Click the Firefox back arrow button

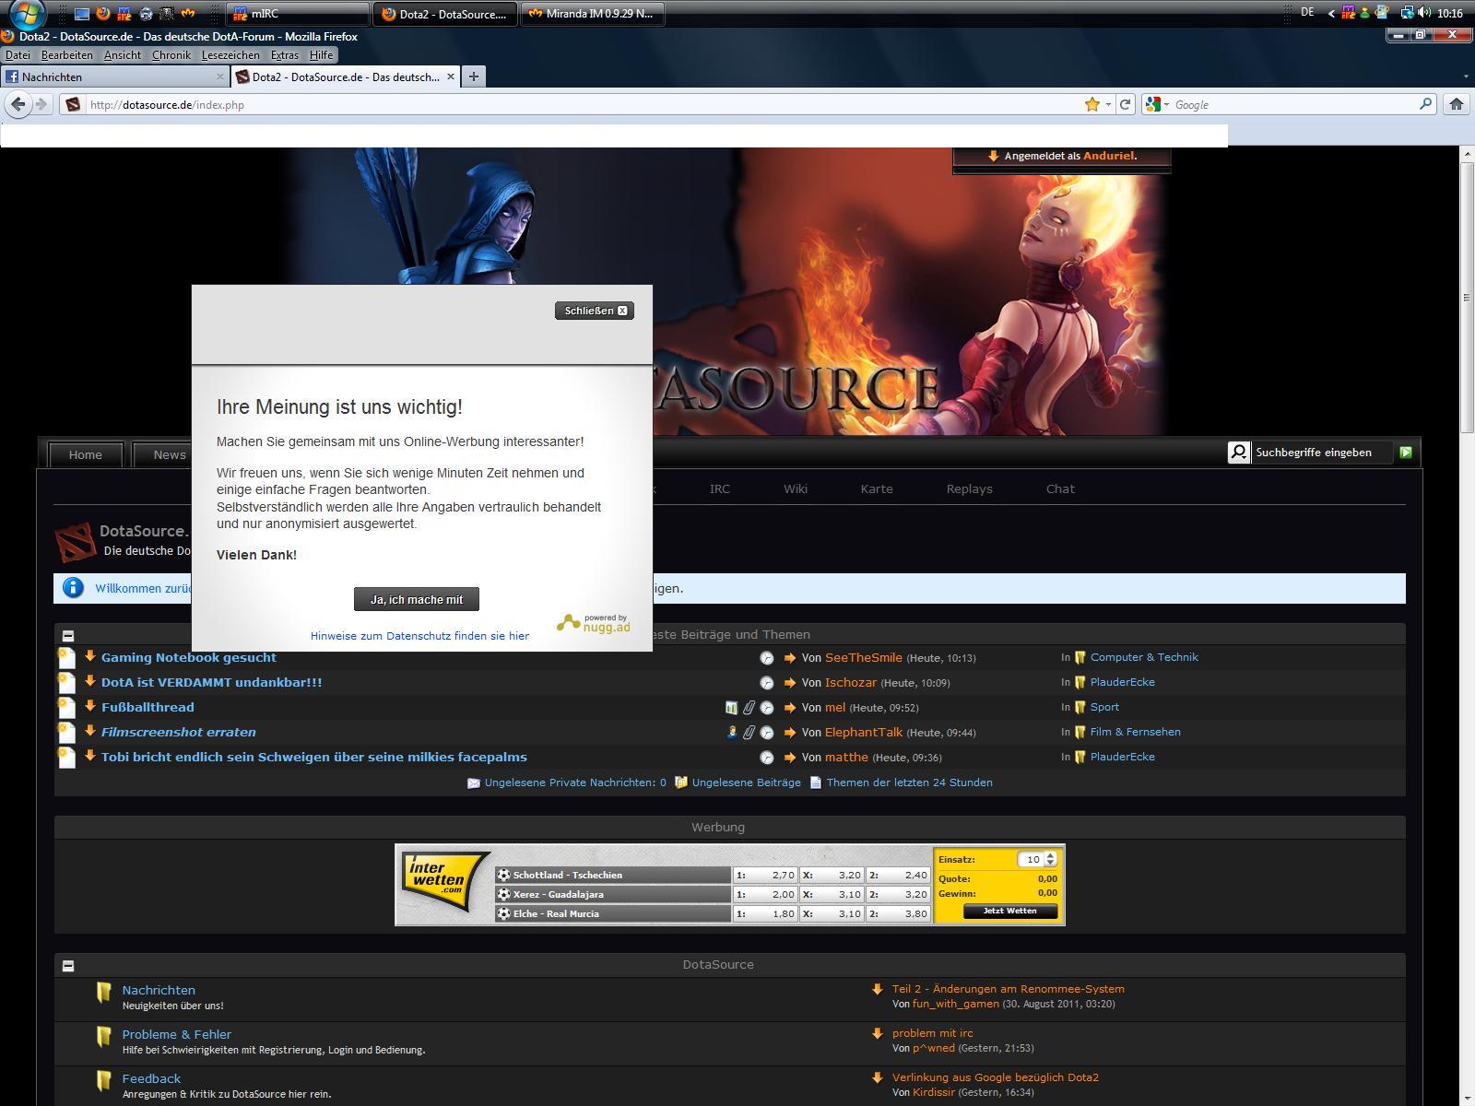[x=18, y=104]
